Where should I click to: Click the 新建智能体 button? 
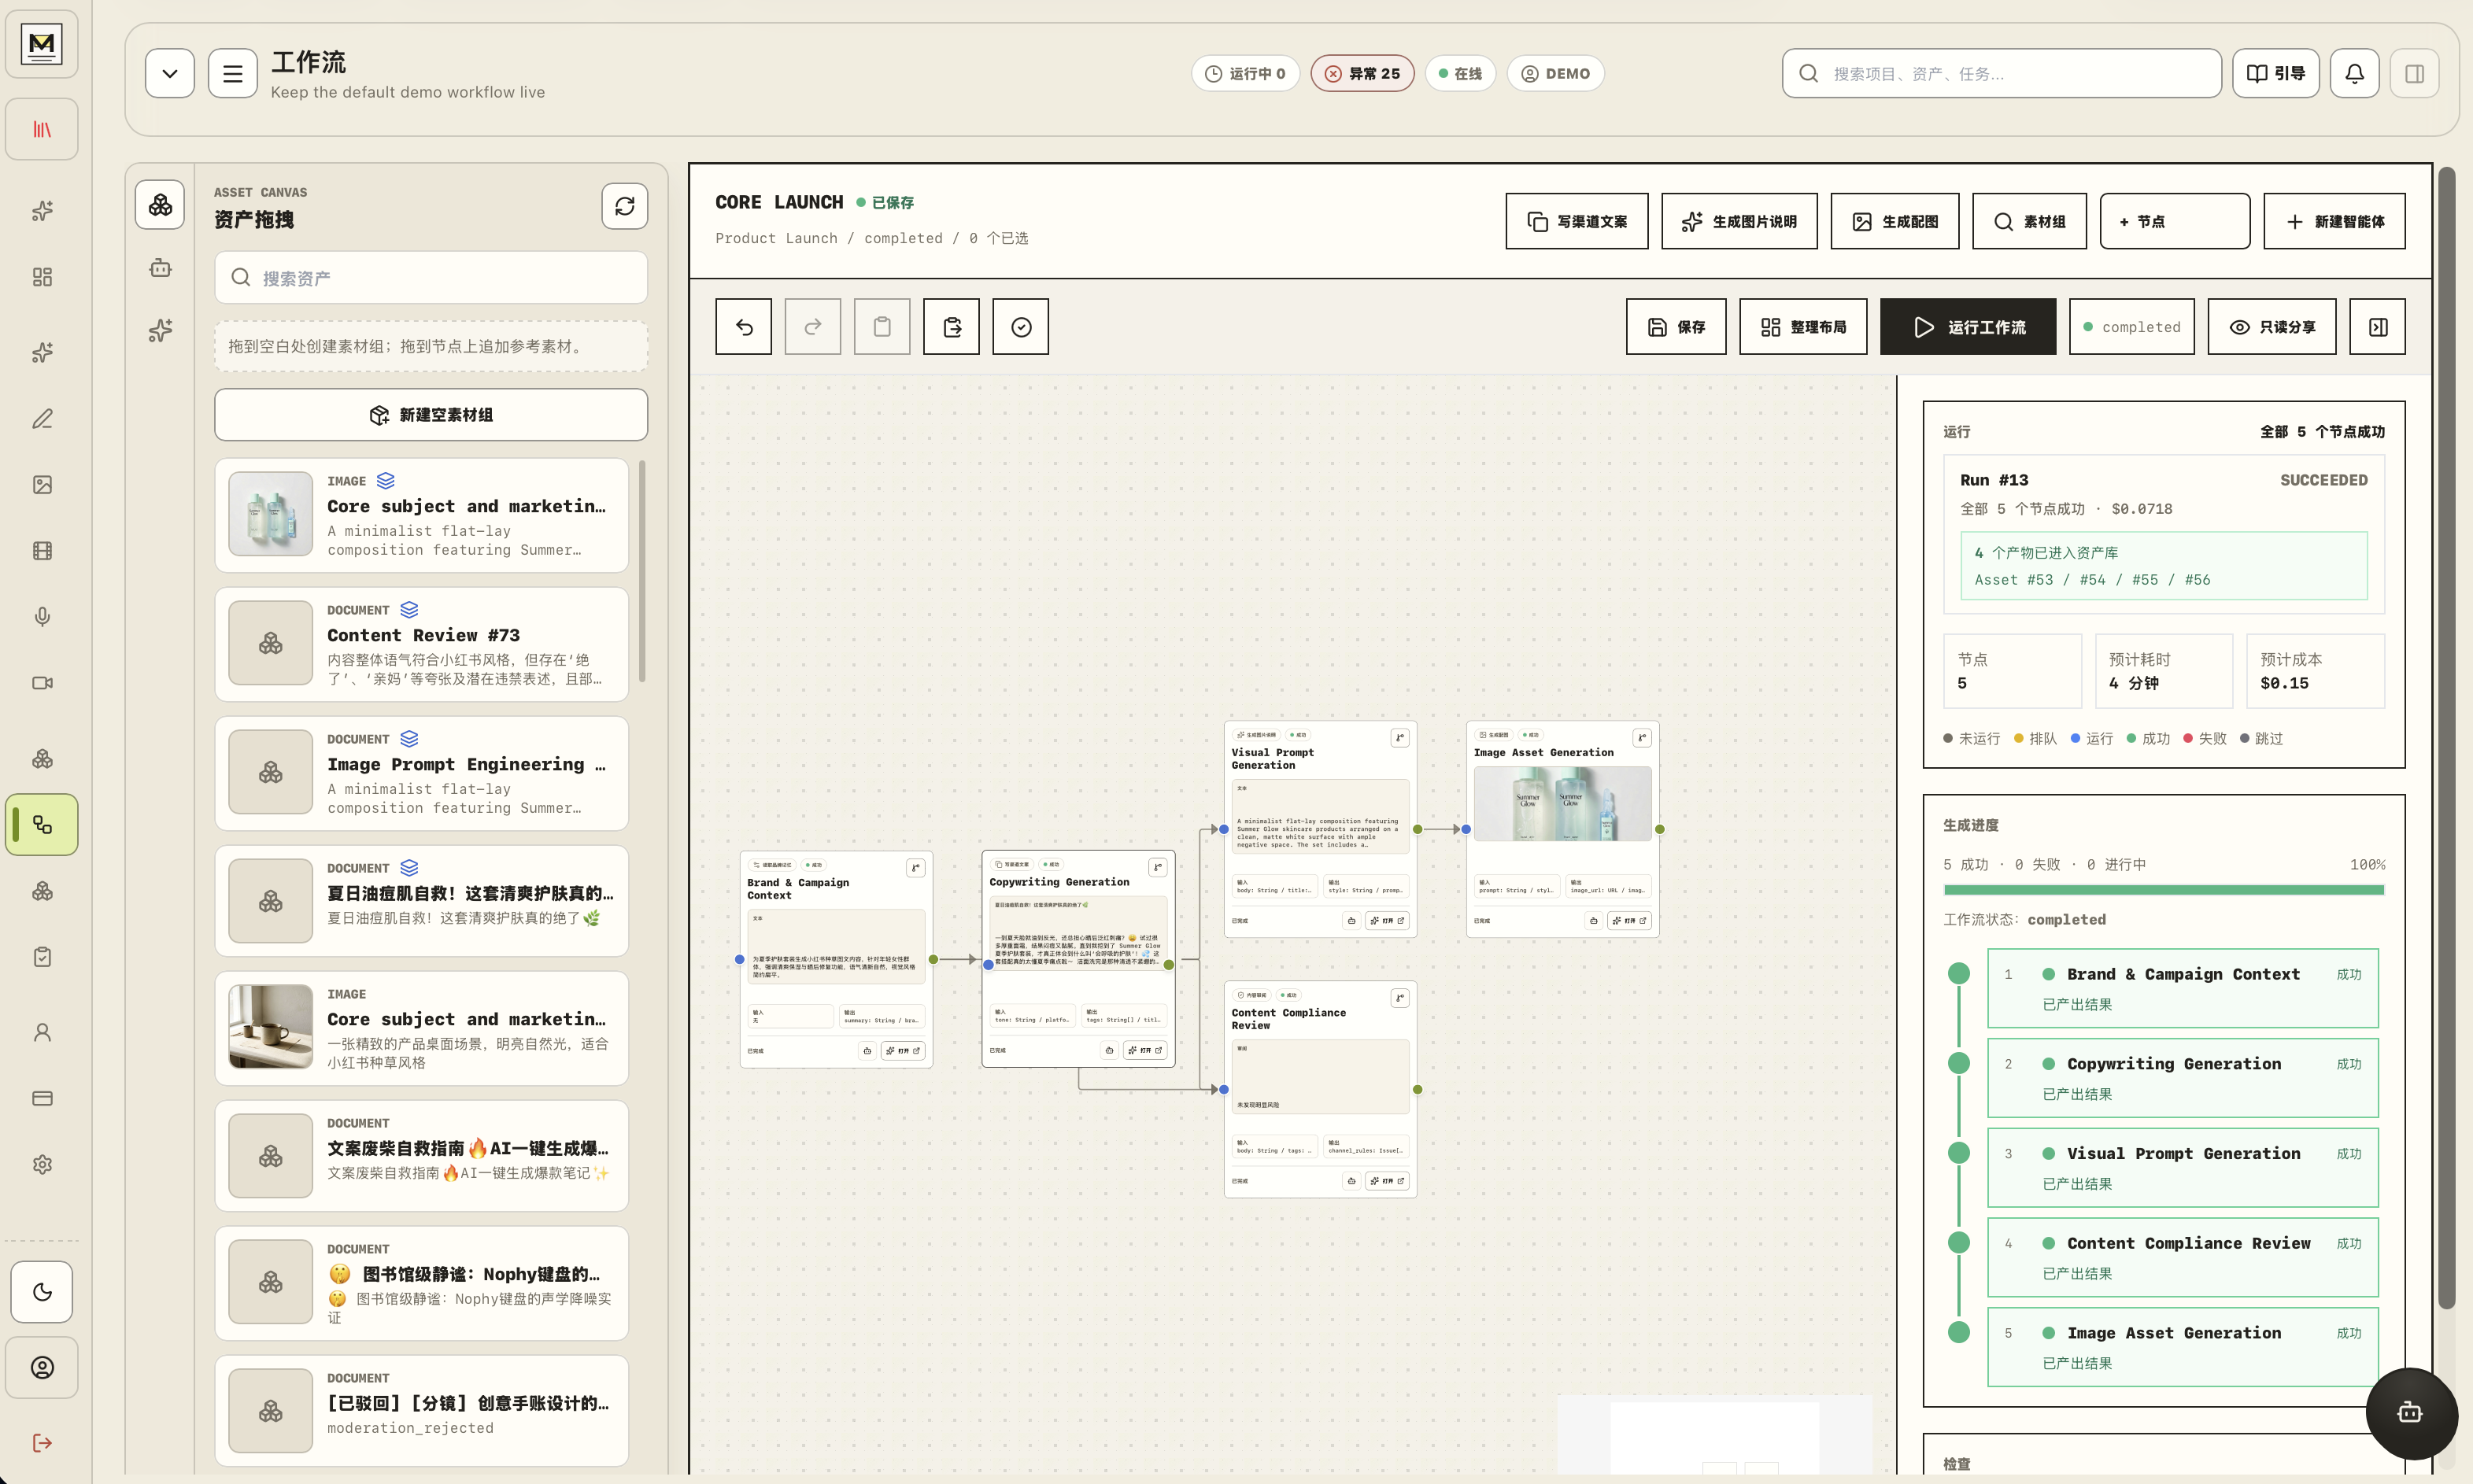(2335, 222)
